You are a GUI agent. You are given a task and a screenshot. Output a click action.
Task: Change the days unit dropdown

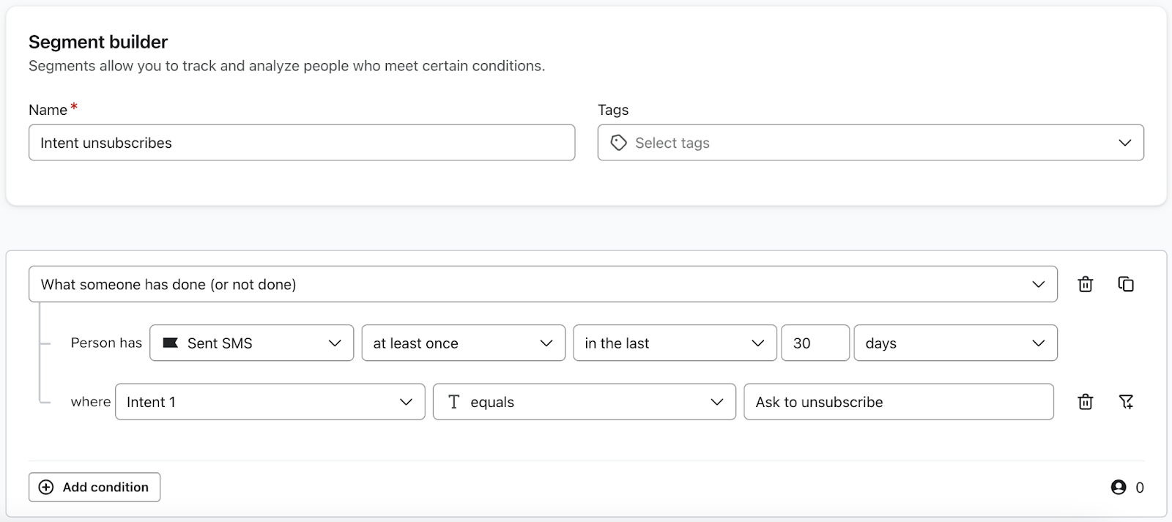tap(954, 343)
